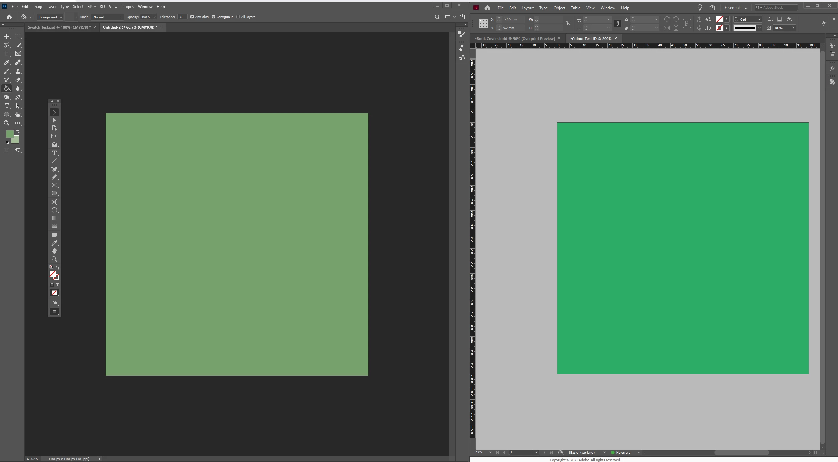The image size is (838, 462).
Task: Click the InDesign home icon
Action: pos(487,8)
